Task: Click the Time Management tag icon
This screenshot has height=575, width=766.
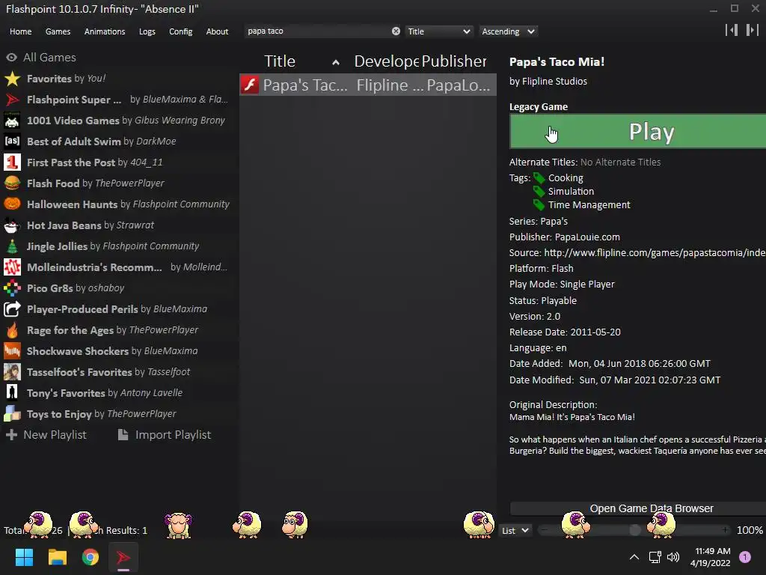Action: tap(539, 205)
